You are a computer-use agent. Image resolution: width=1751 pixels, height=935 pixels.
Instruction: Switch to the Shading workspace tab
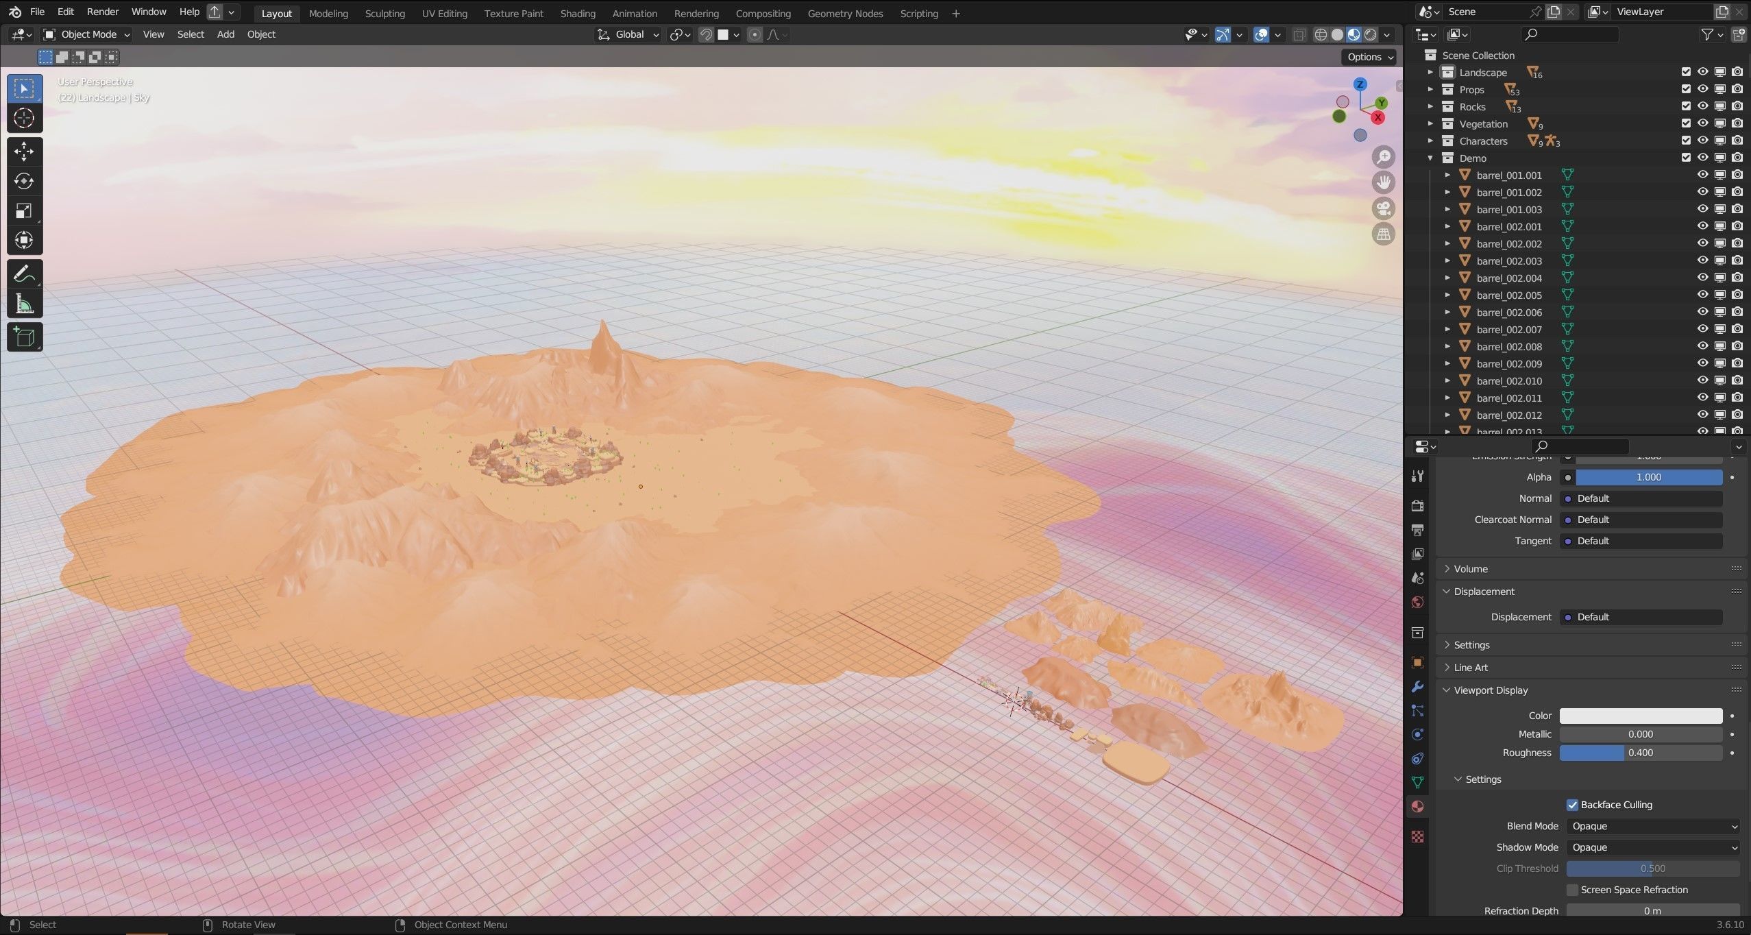tap(578, 13)
